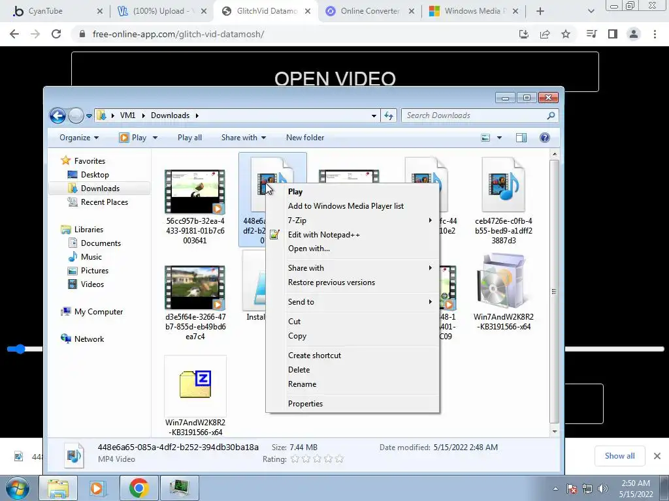Screen dimensions: 669x501
Task: Click the five-star rating in details pane
Action: 339,459
